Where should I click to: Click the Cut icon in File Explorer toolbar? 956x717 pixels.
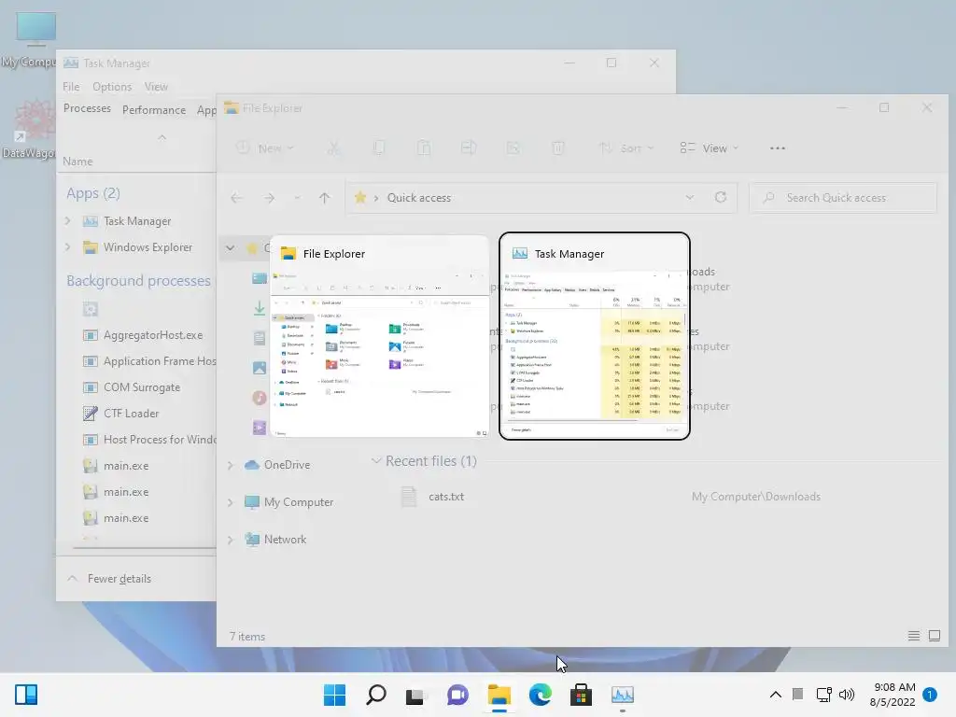(333, 148)
